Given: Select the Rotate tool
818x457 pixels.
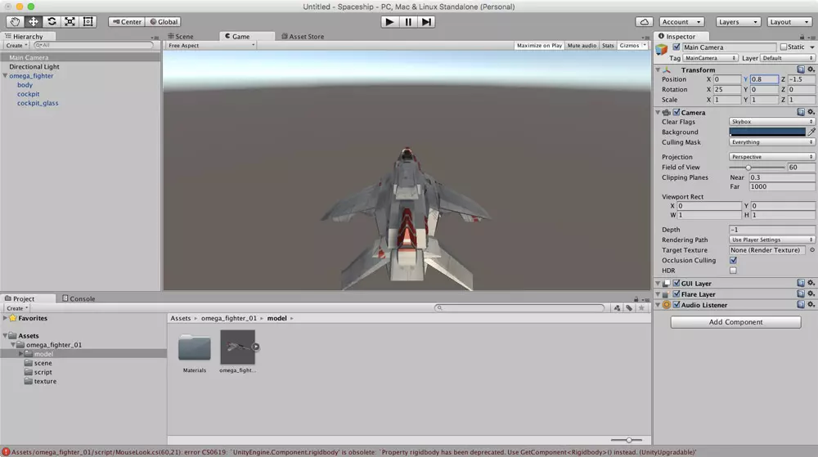Looking at the screenshot, I should coord(51,21).
